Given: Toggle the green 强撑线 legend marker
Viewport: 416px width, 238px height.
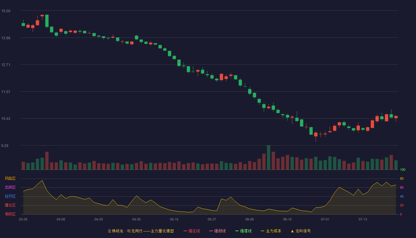Looking at the screenshot, I should pos(237,231).
